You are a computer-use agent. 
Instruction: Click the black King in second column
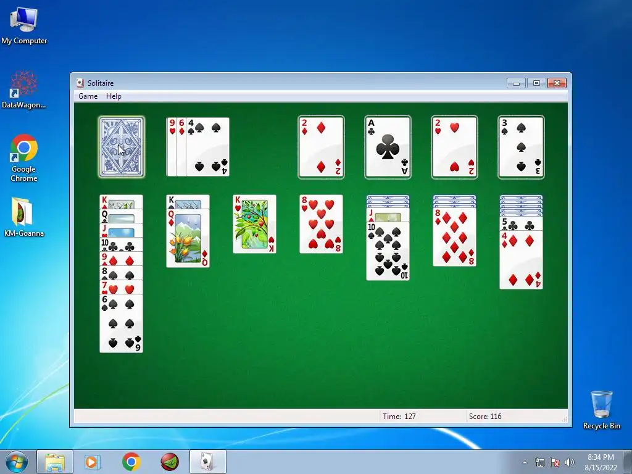[188, 202]
